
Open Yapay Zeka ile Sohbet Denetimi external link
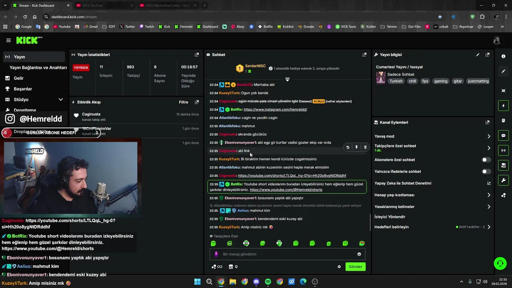(489, 183)
